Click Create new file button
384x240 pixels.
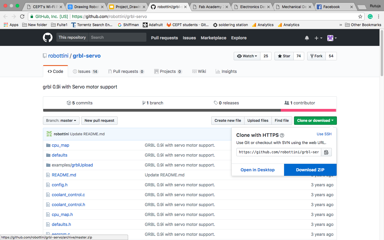point(228,121)
